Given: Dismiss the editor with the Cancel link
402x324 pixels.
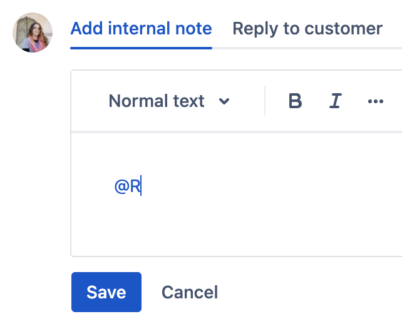Looking at the screenshot, I should pyautogui.click(x=190, y=292).
